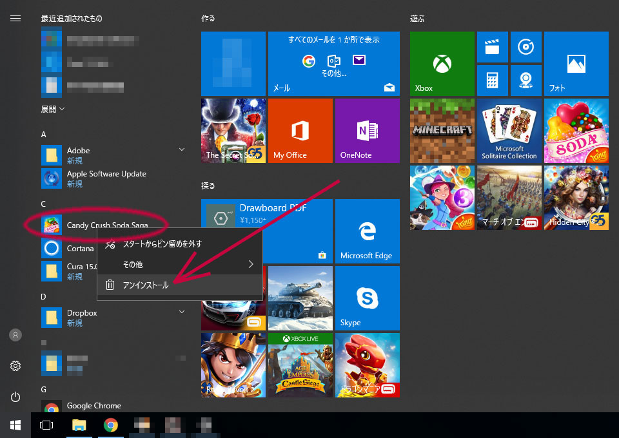Open the Cura 15 folder entry
The image size is (619, 438).
[x=70, y=271]
